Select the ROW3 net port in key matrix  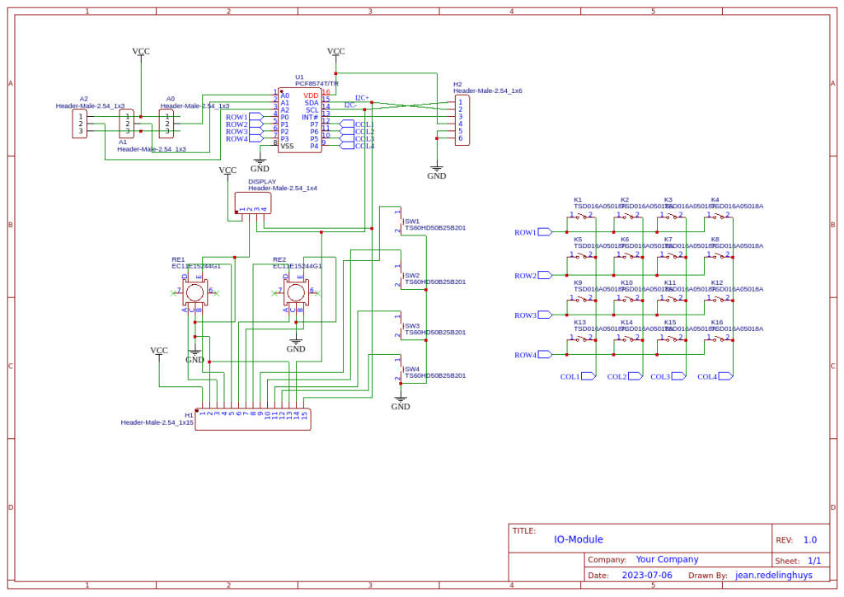545,315
